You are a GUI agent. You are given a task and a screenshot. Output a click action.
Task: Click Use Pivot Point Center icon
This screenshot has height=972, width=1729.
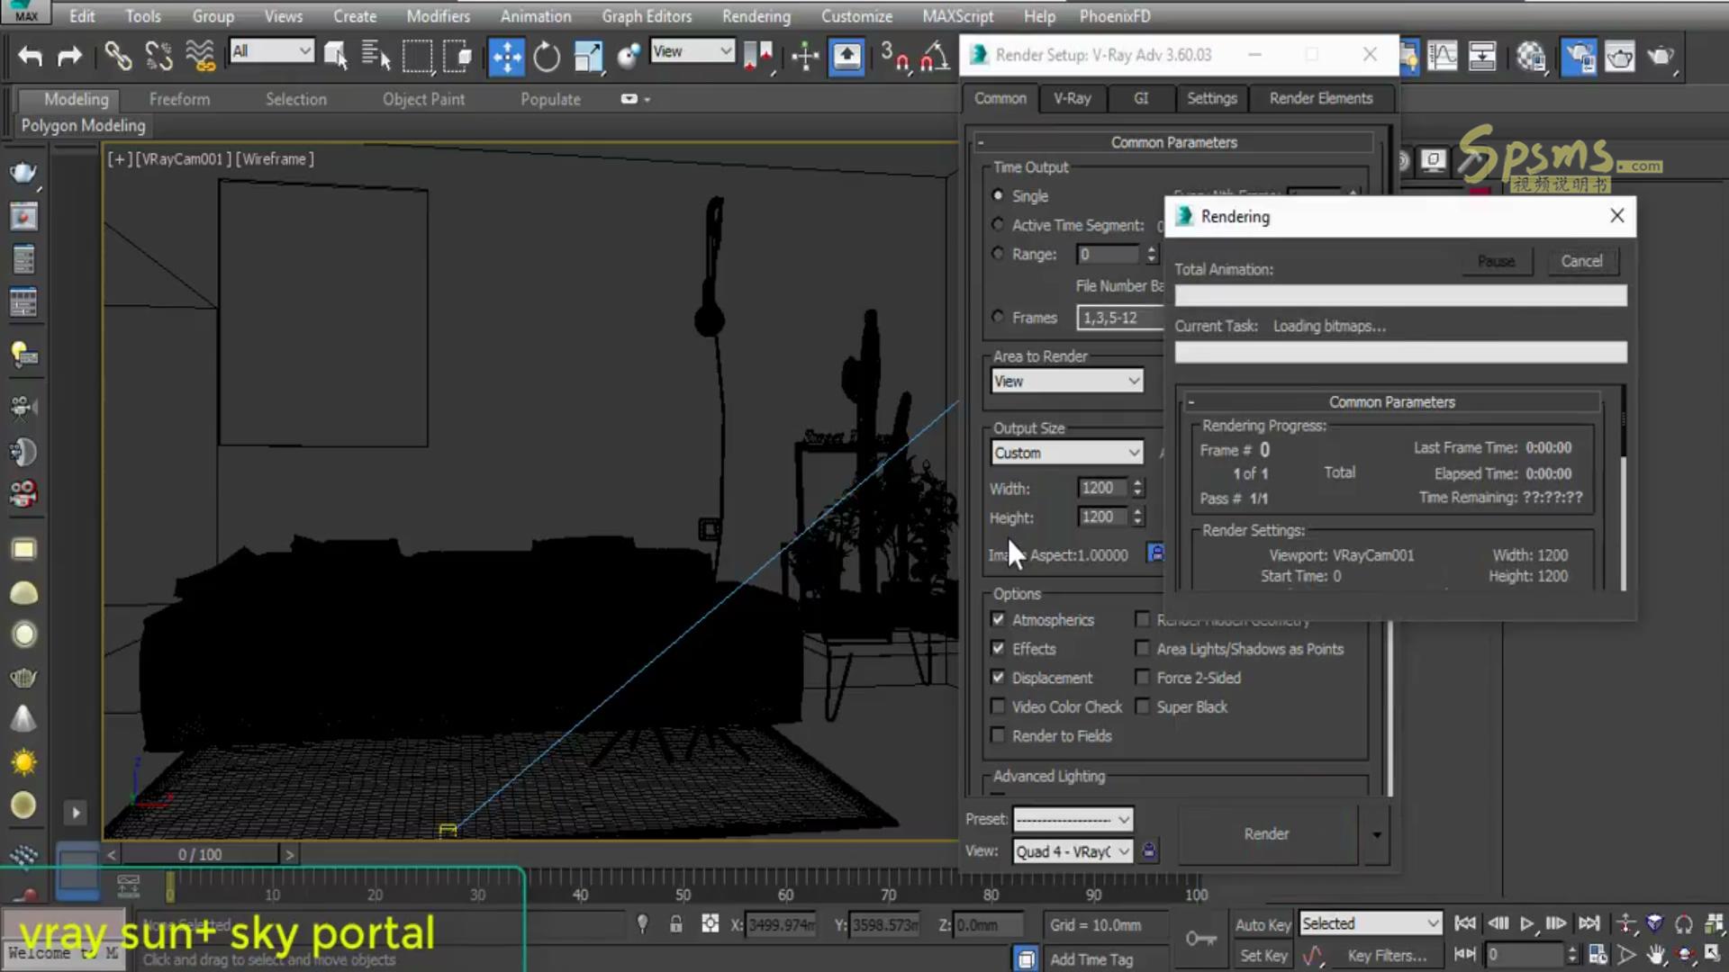757,57
